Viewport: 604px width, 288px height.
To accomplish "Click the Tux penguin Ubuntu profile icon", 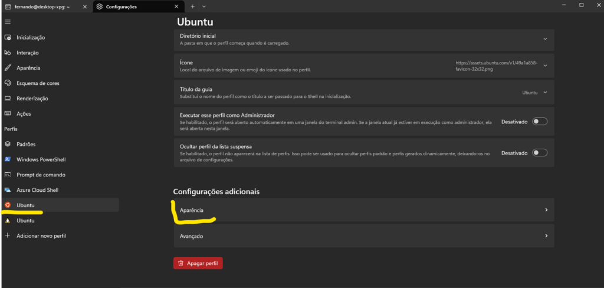I will pos(7,221).
